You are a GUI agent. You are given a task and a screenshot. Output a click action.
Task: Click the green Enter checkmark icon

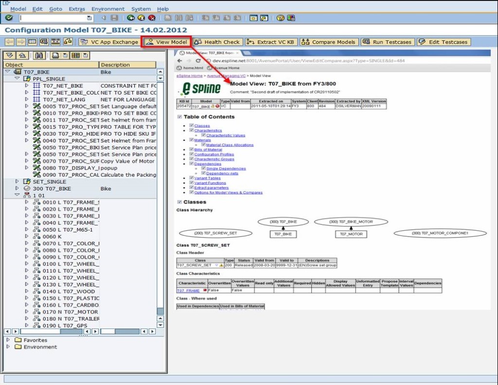(x=8, y=18)
